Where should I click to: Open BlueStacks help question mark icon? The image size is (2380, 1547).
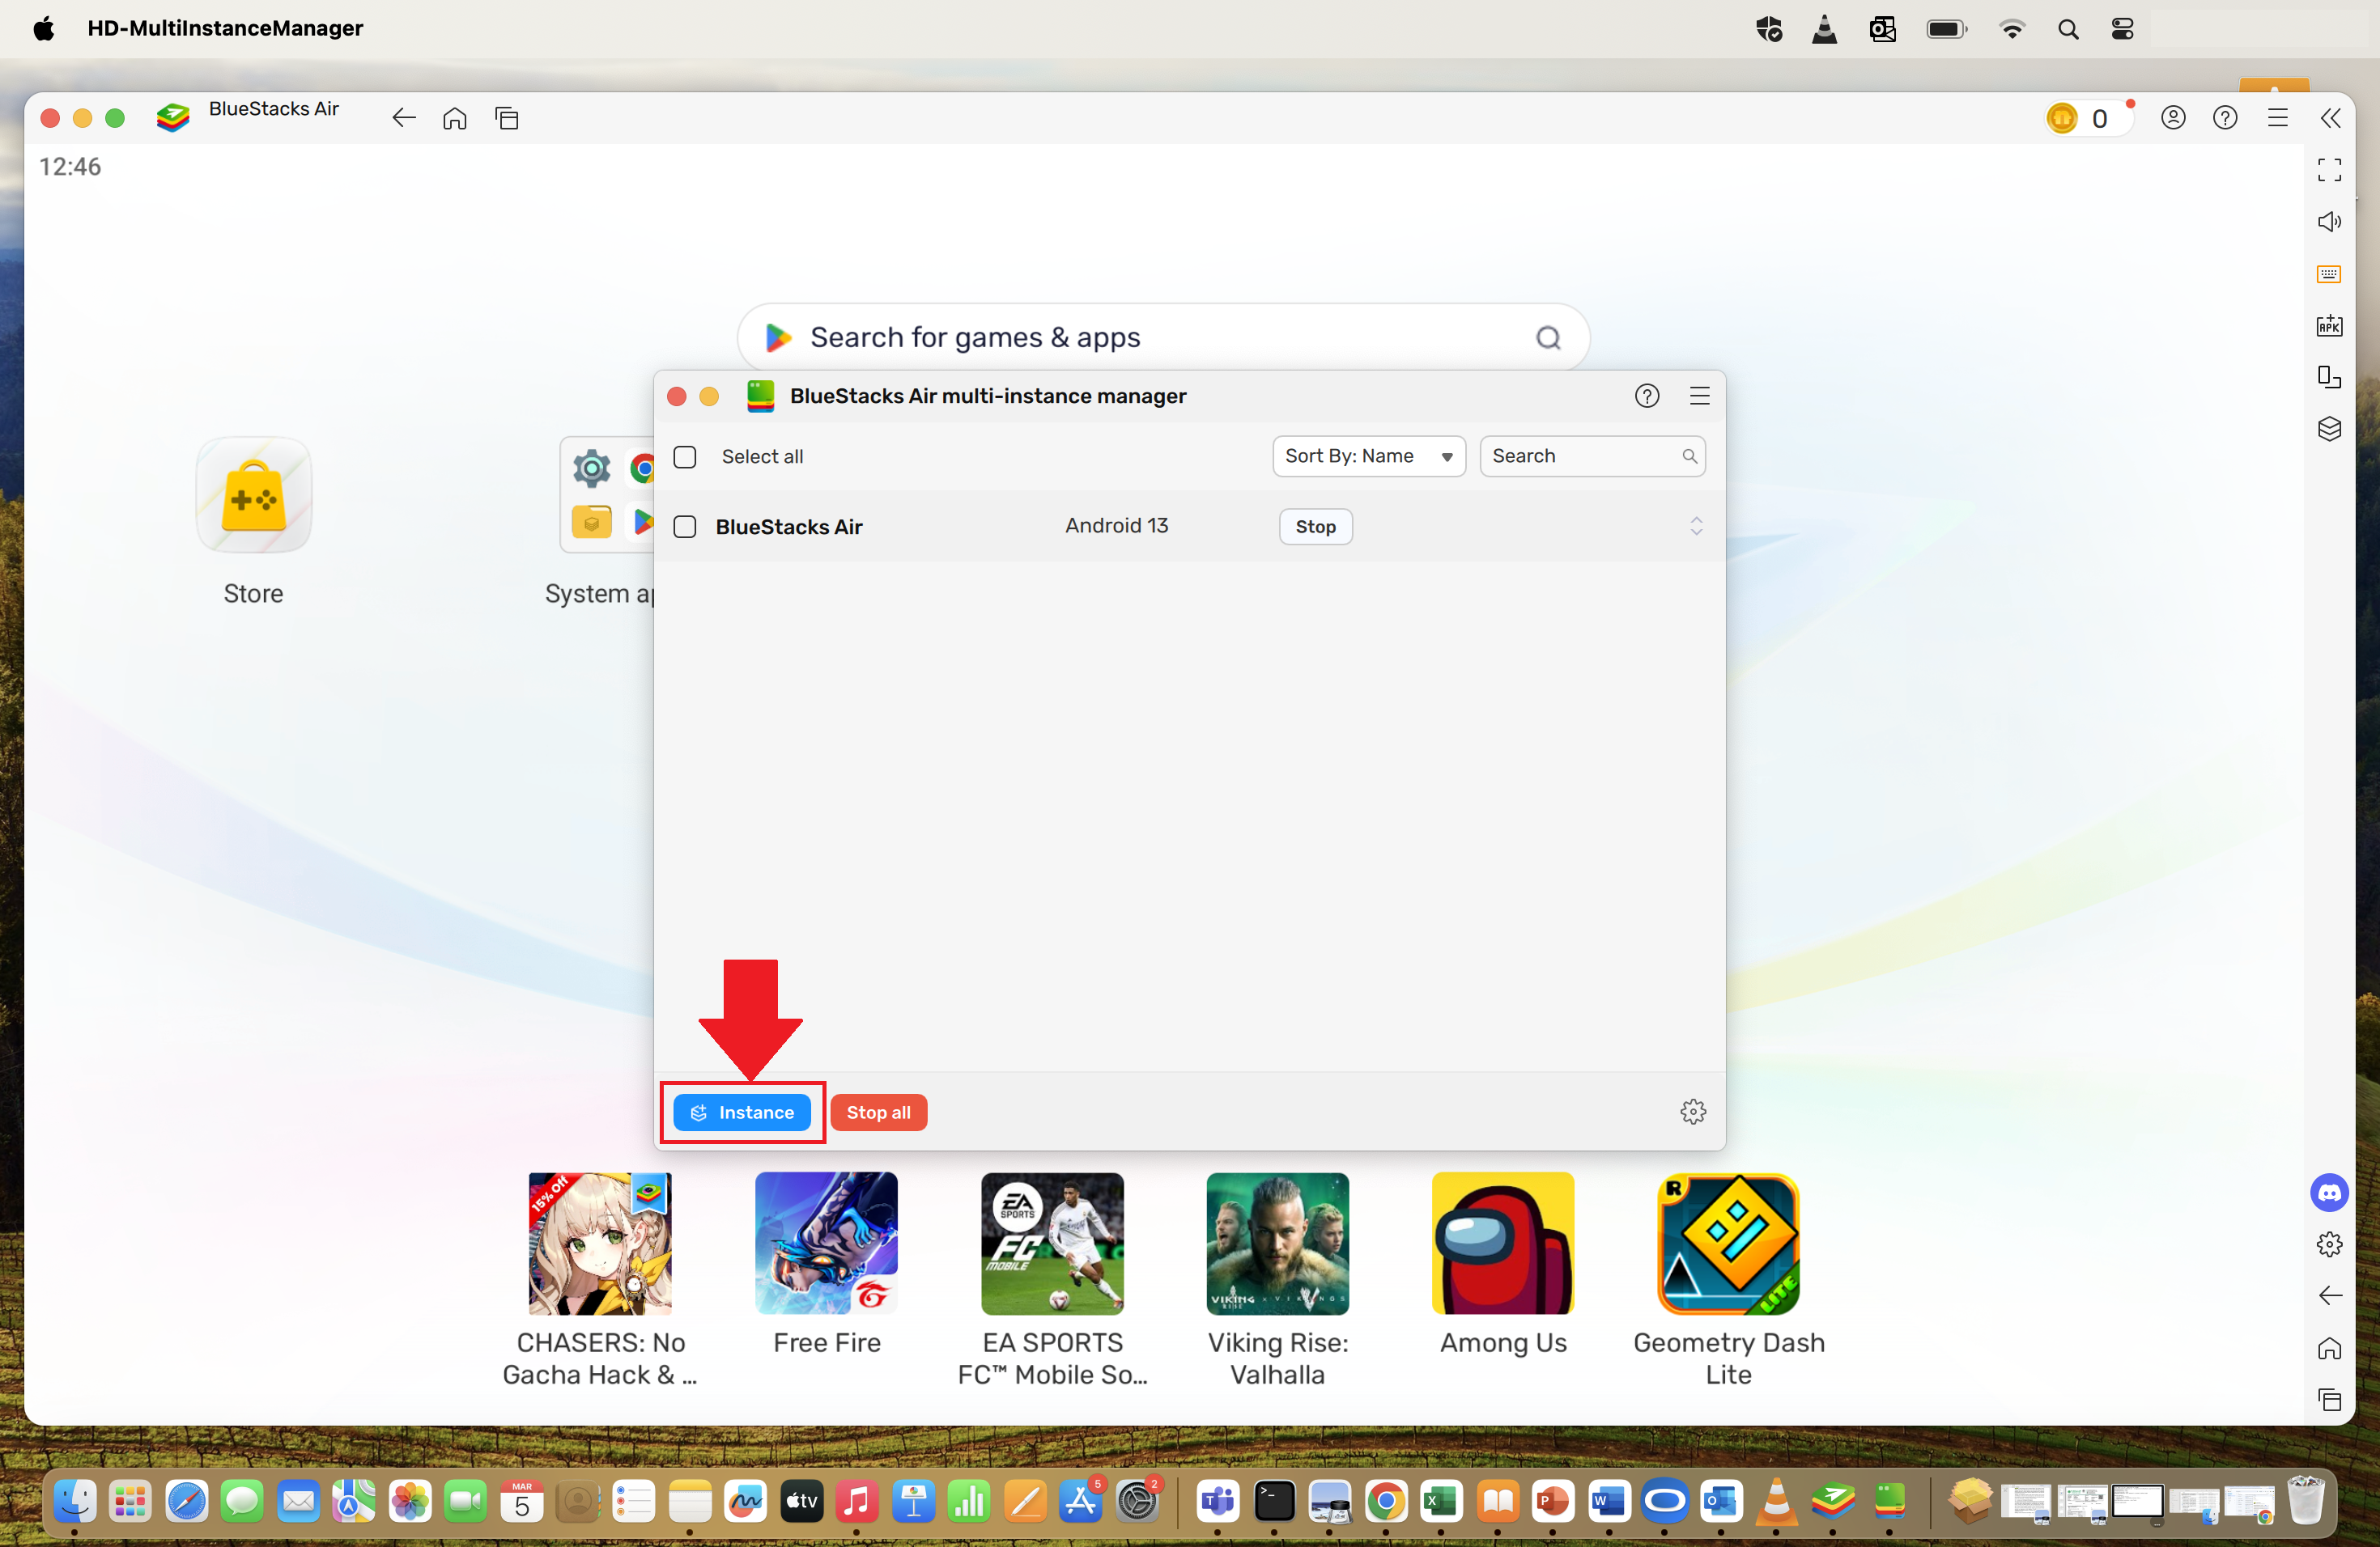[x=2225, y=118]
